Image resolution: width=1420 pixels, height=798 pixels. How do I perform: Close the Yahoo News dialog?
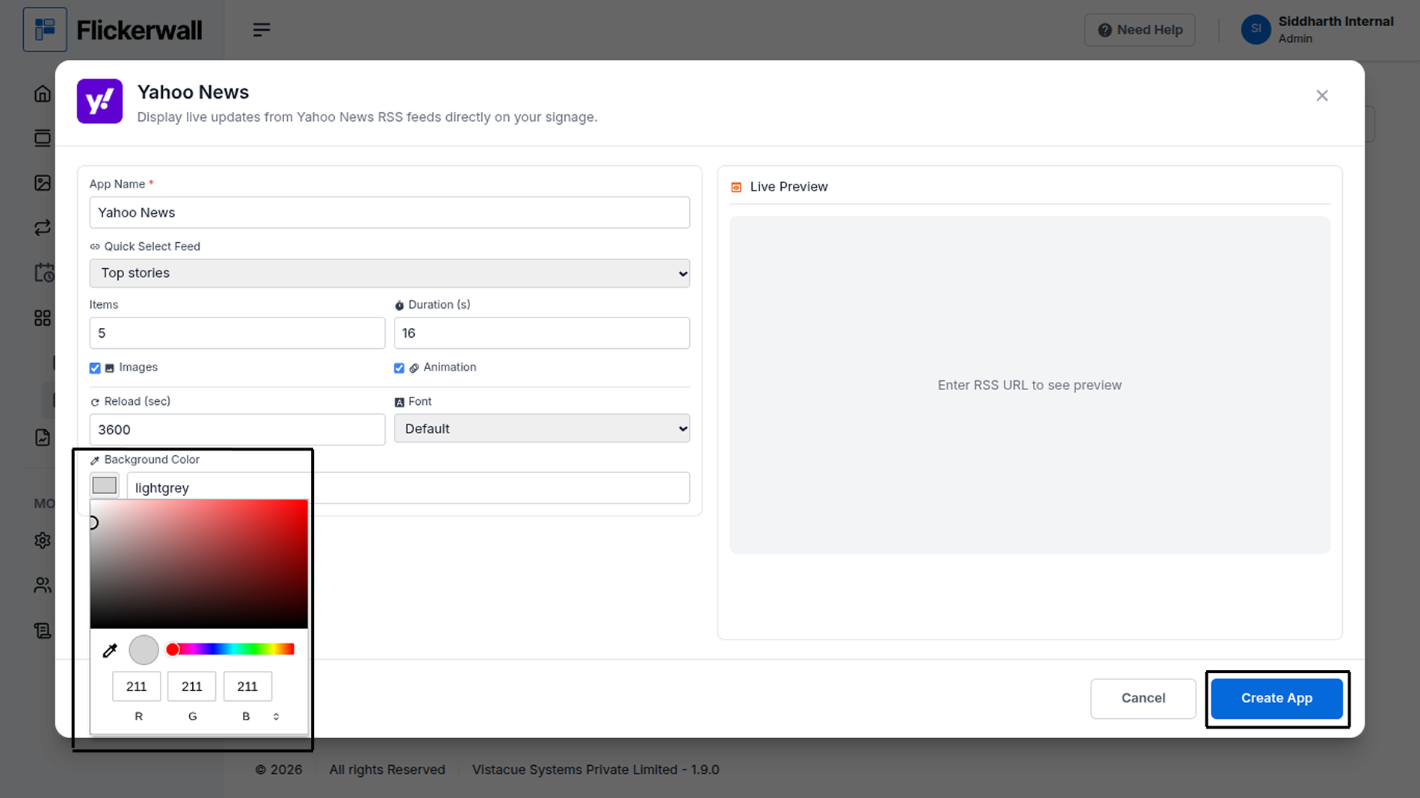[1322, 96]
